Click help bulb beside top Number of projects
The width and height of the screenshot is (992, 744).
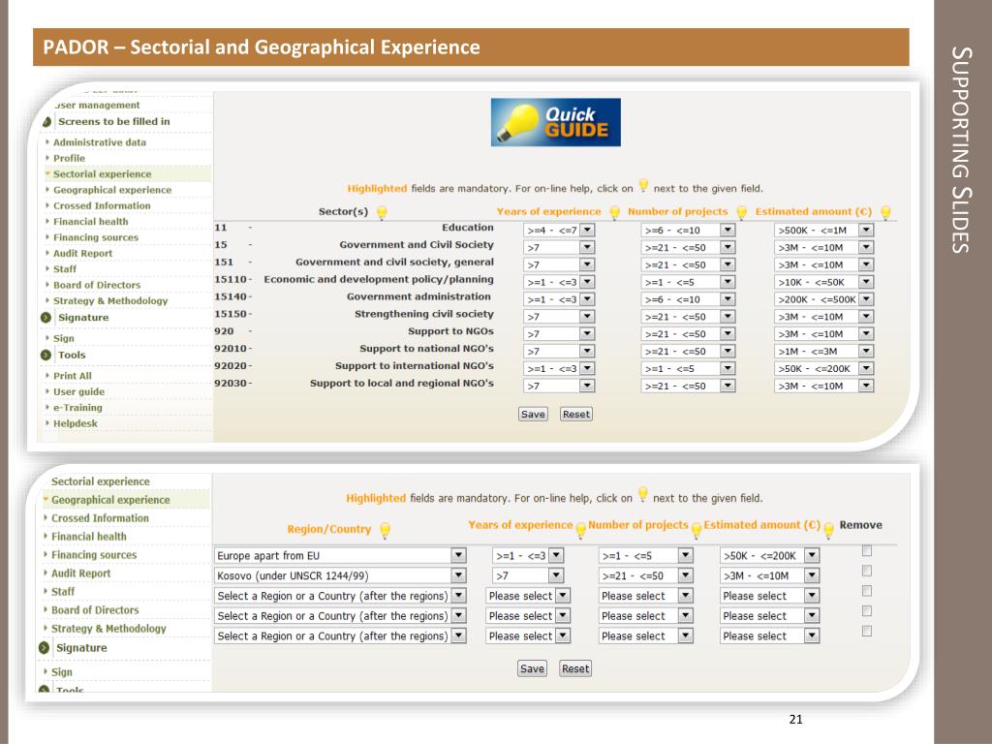pyautogui.click(x=741, y=212)
